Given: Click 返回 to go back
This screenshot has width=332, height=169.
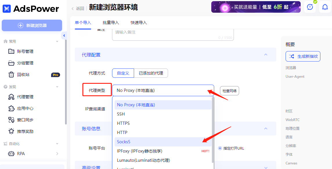Looking at the screenshot, I should click(x=80, y=9).
